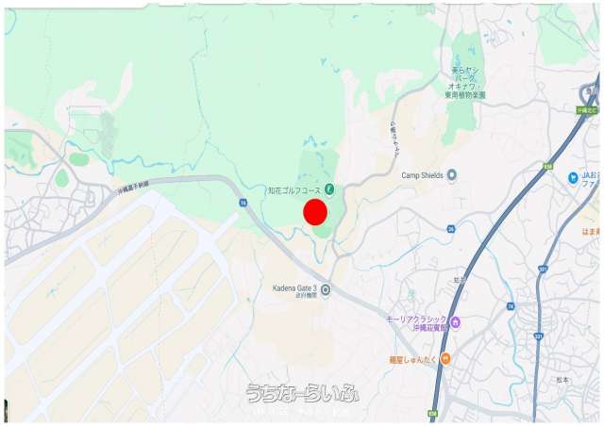604x426 pixels.
Task: Open the 麺屋しゅんたく restaurant name label
Action: click(x=413, y=360)
